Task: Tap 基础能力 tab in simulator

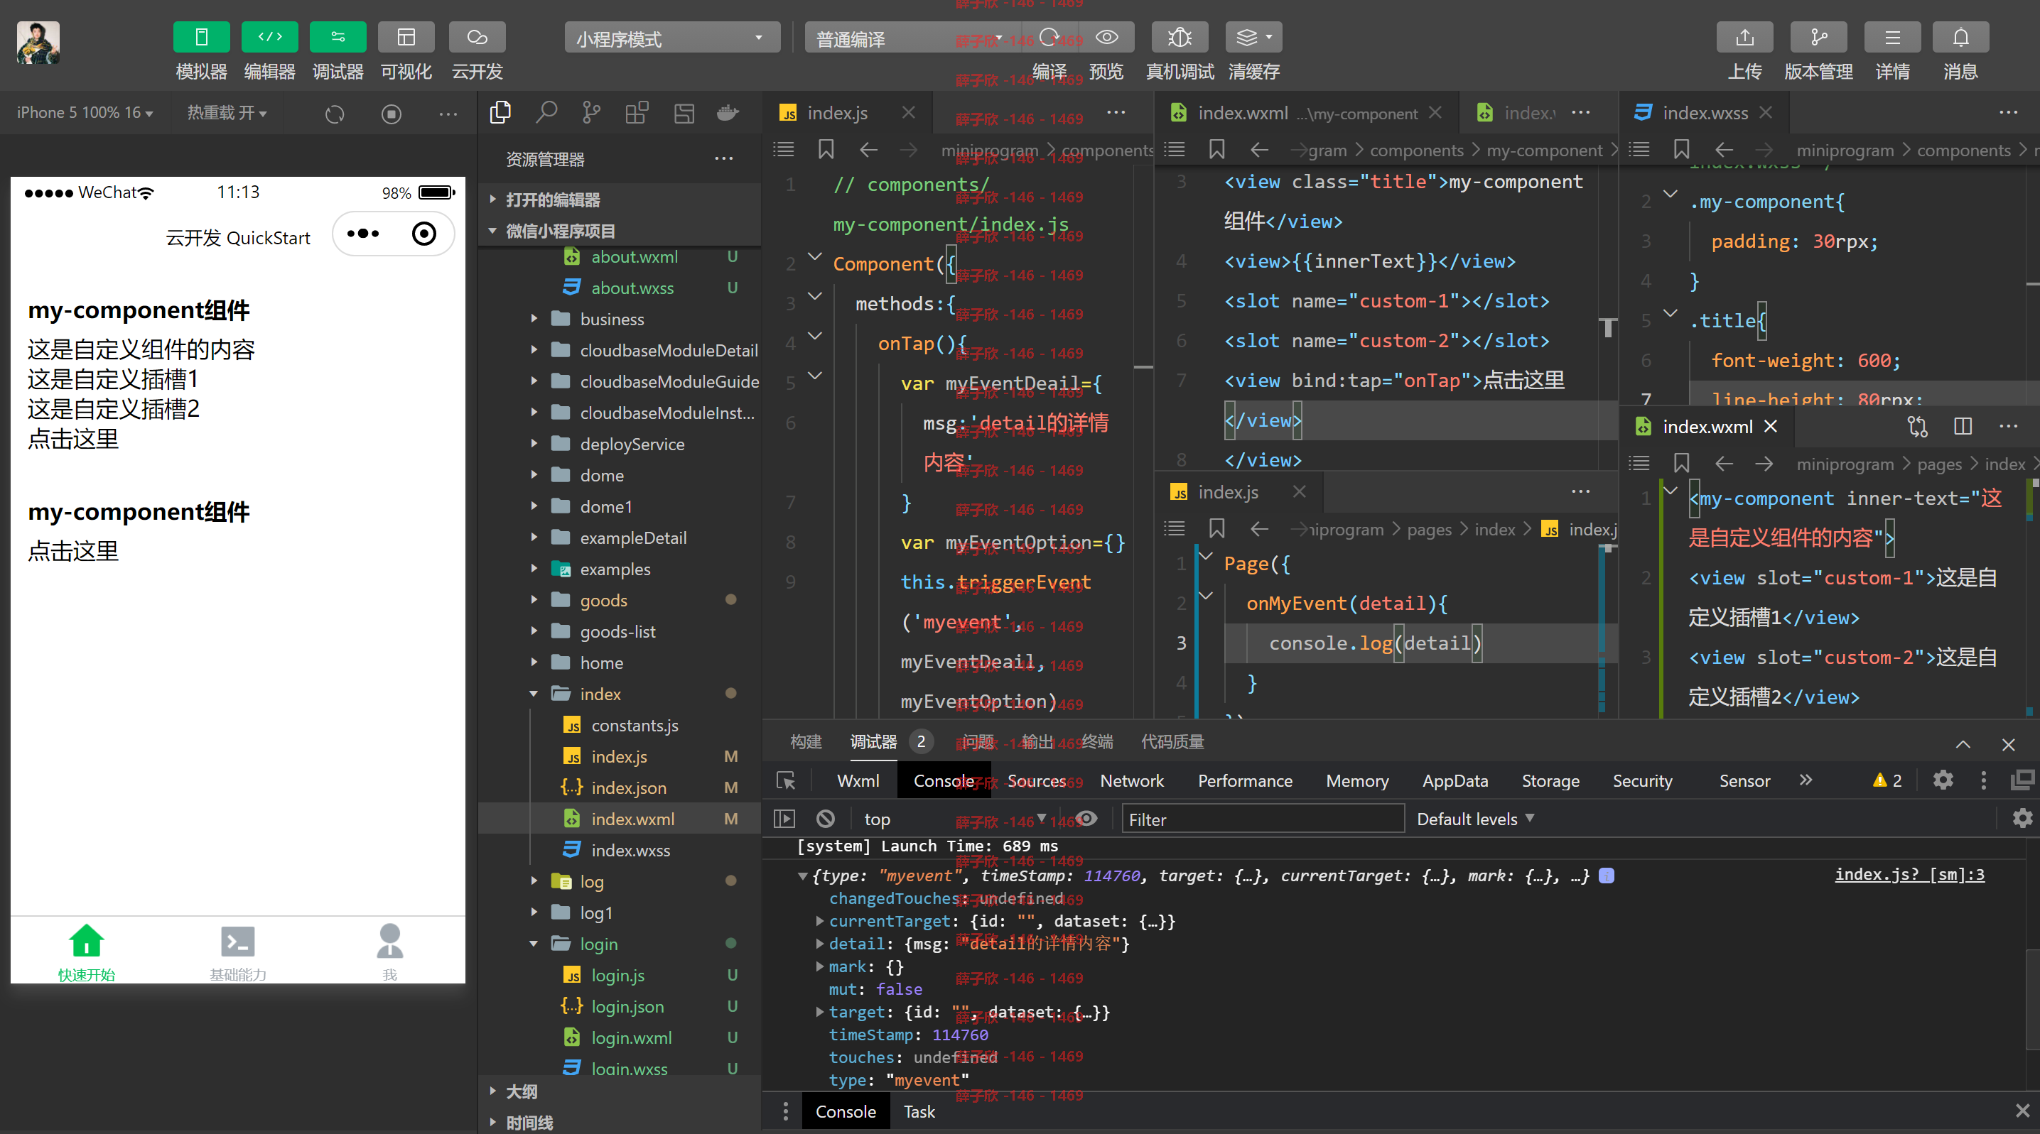Action: click(x=237, y=952)
